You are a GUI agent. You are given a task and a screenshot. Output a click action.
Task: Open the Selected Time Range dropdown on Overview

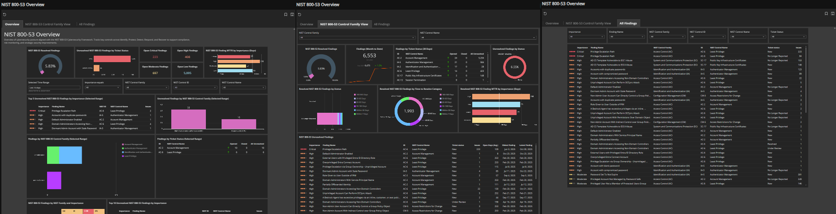tap(54, 87)
